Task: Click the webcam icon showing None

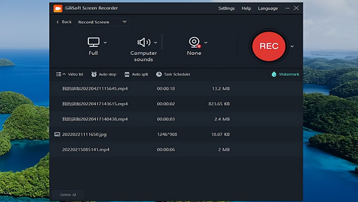Action: (x=194, y=42)
